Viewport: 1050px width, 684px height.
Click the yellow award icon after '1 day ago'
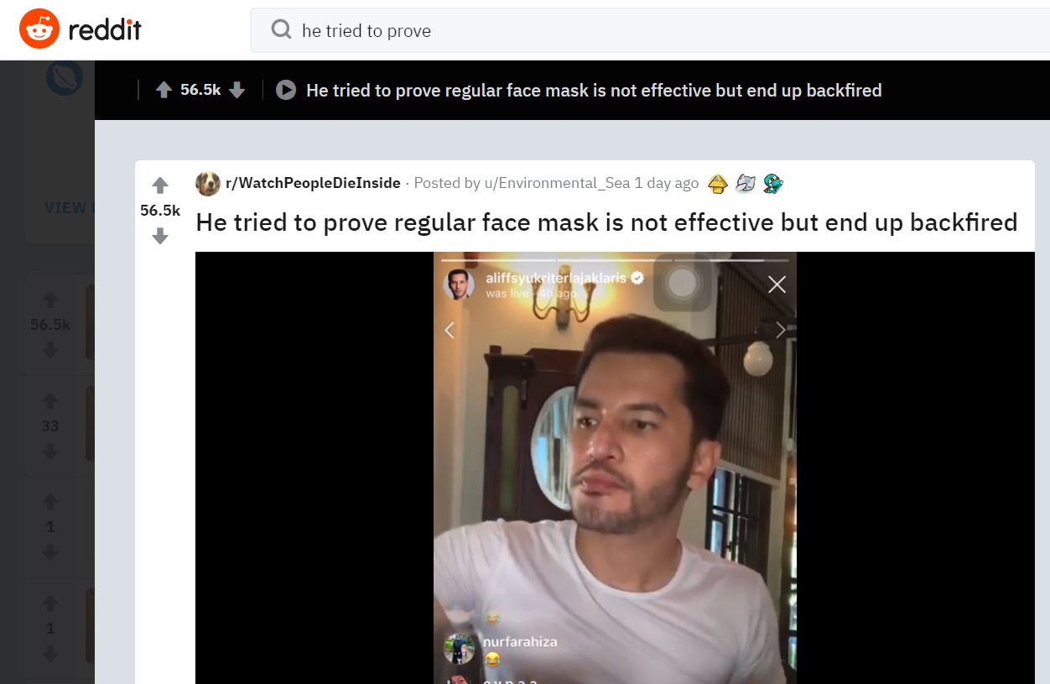tap(717, 184)
